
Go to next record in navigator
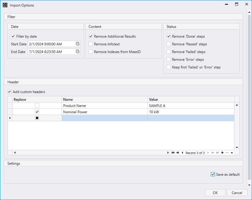pyautogui.click(x=208, y=153)
